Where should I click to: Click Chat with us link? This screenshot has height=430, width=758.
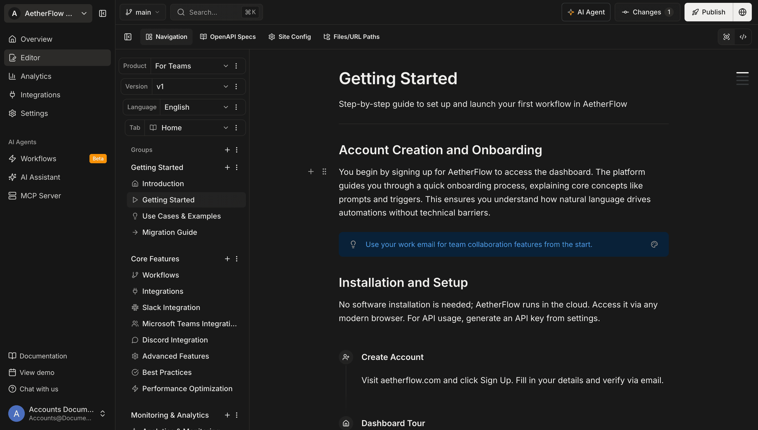(34, 389)
